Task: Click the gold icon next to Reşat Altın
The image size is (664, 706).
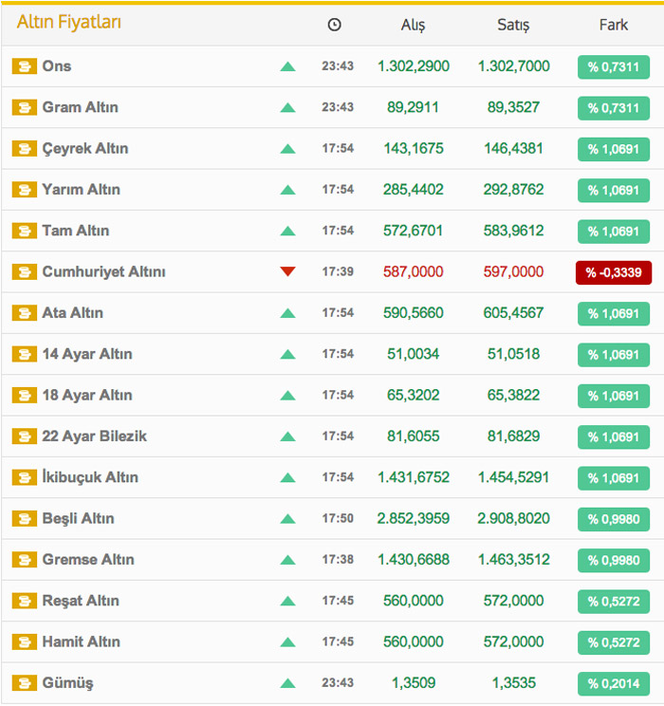Action: (24, 601)
